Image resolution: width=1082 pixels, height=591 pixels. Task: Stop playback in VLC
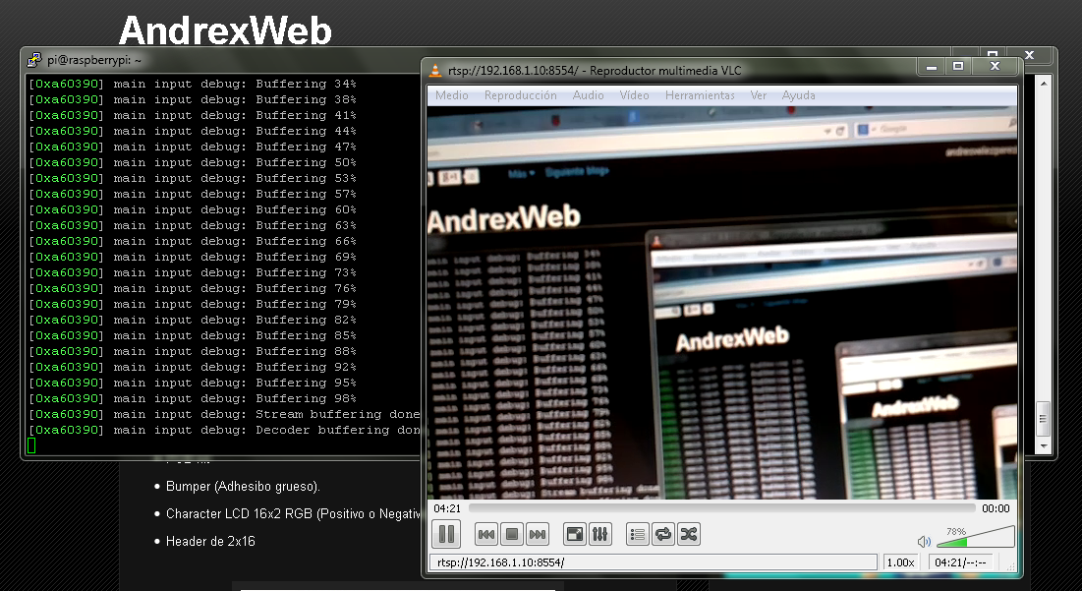tap(511, 534)
